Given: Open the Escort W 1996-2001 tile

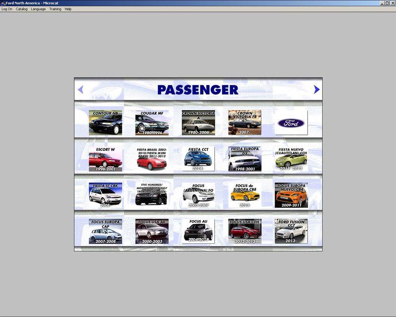Looking at the screenshot, I should point(105,159).
